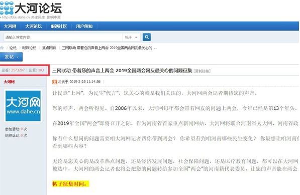Image resolution: width=300 pixels, height=195 pixels.
Task: Click the thread title 三网联动 带着您的声音上两会
Action: tap(122, 71)
